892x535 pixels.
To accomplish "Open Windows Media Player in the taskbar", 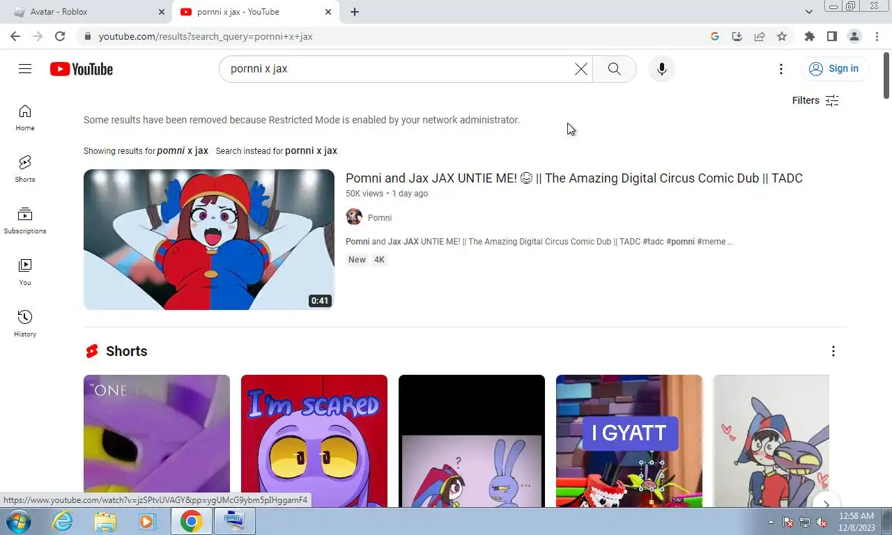I will [x=147, y=521].
